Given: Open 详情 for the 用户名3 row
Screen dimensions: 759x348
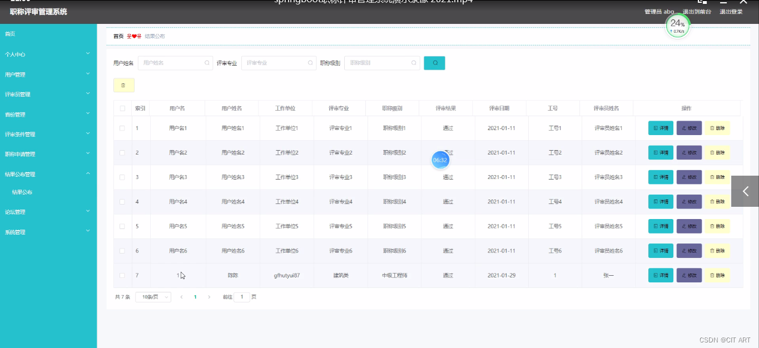Looking at the screenshot, I should pyautogui.click(x=661, y=177).
